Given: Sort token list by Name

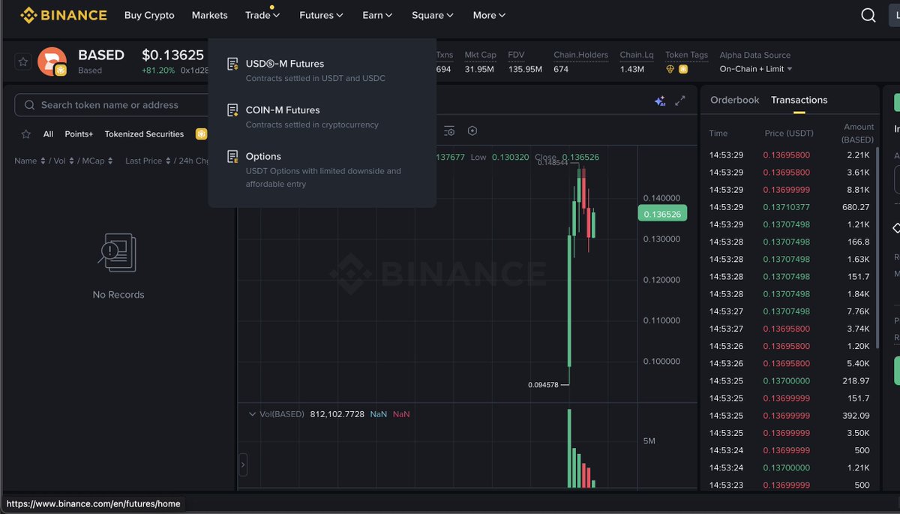Looking at the screenshot, I should (30, 161).
